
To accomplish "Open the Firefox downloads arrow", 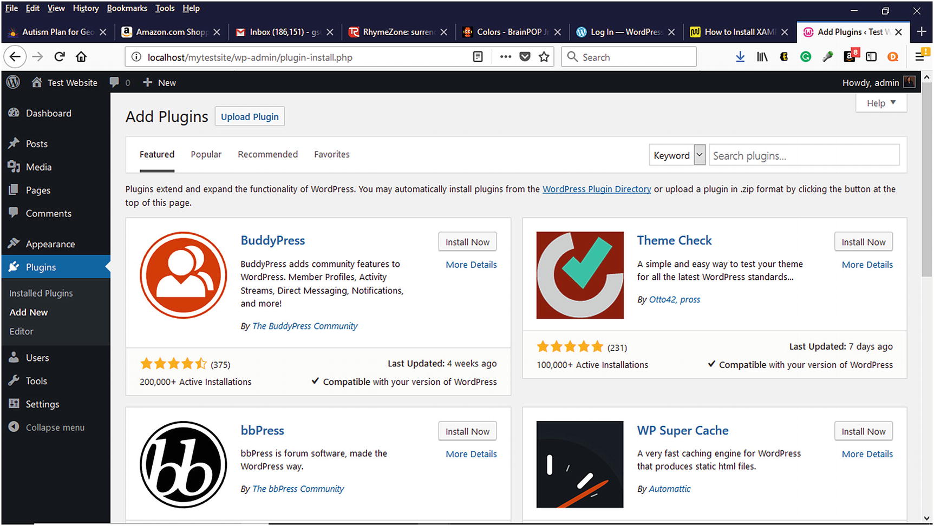I will click(x=740, y=57).
